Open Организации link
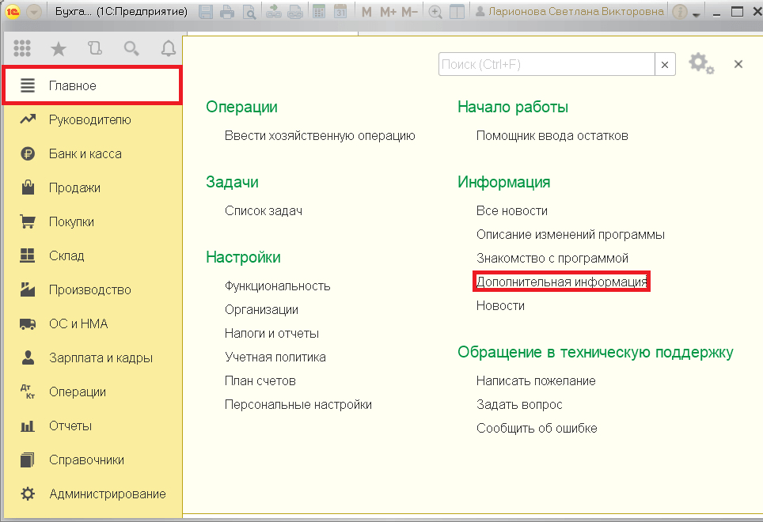Viewport: 763px width, 522px height. tap(261, 309)
